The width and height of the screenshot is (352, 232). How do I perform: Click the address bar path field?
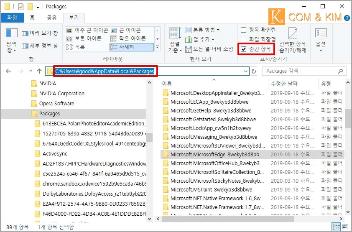point(147,71)
